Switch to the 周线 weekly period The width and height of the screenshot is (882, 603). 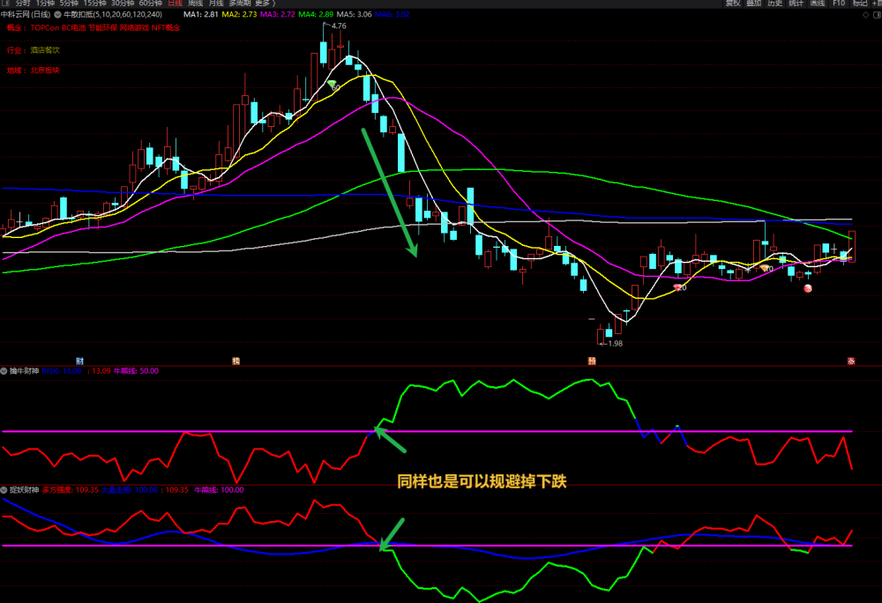tap(195, 4)
